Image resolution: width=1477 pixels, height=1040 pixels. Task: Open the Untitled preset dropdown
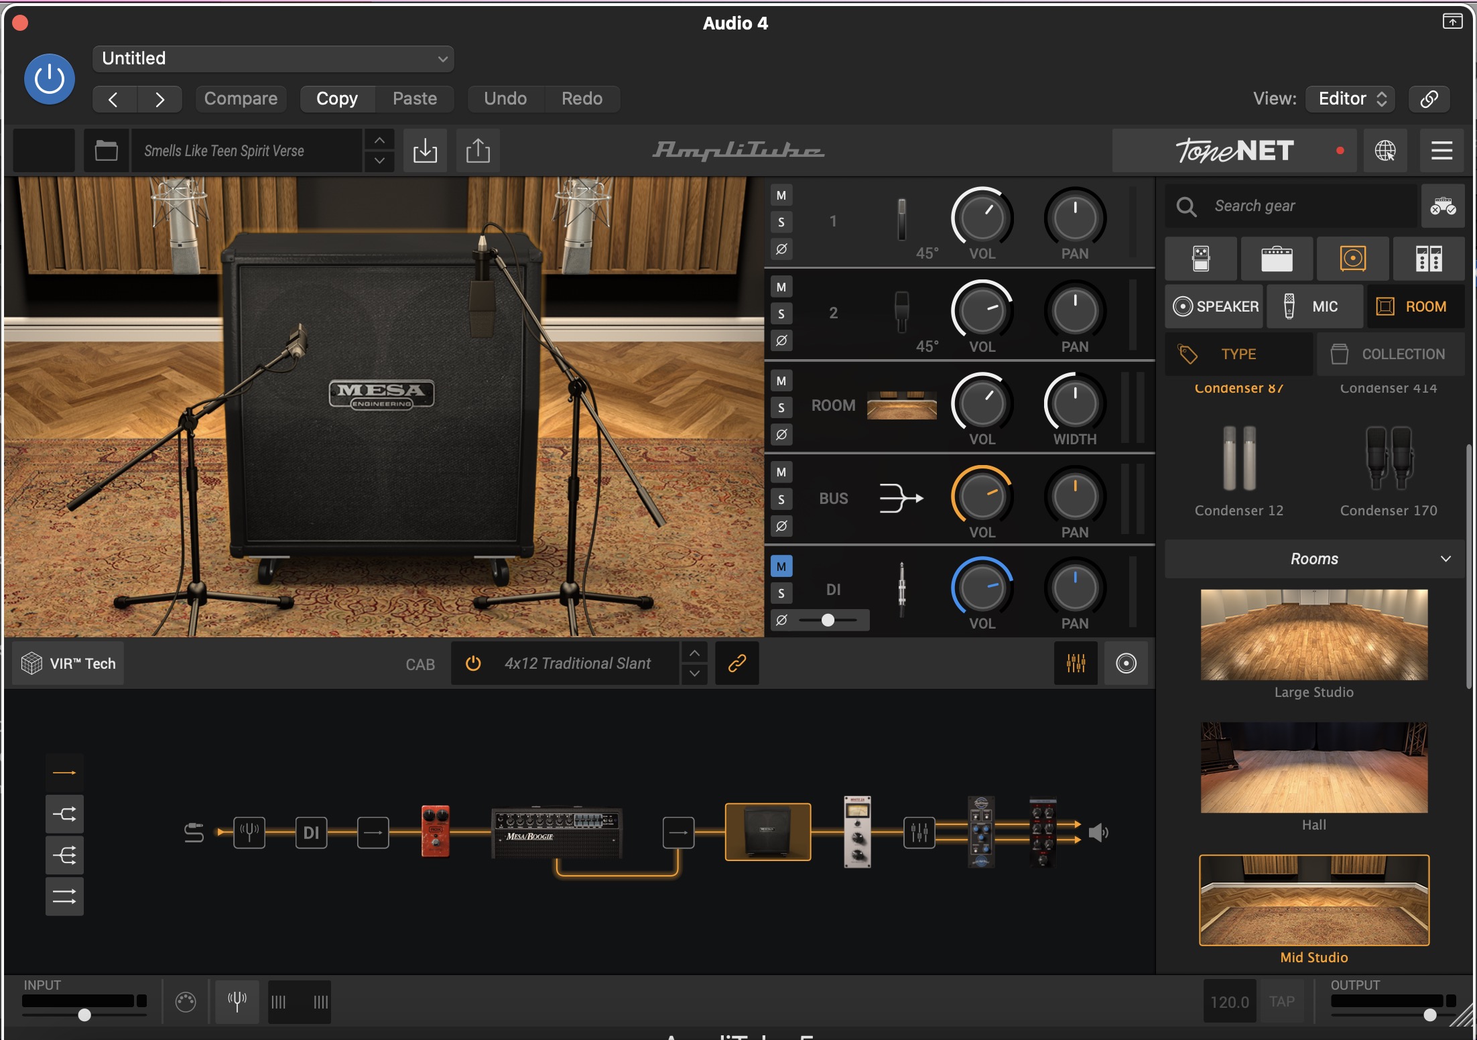(x=273, y=58)
